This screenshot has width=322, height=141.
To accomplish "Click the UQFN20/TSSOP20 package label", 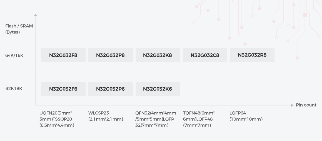I will pos(57,119).
